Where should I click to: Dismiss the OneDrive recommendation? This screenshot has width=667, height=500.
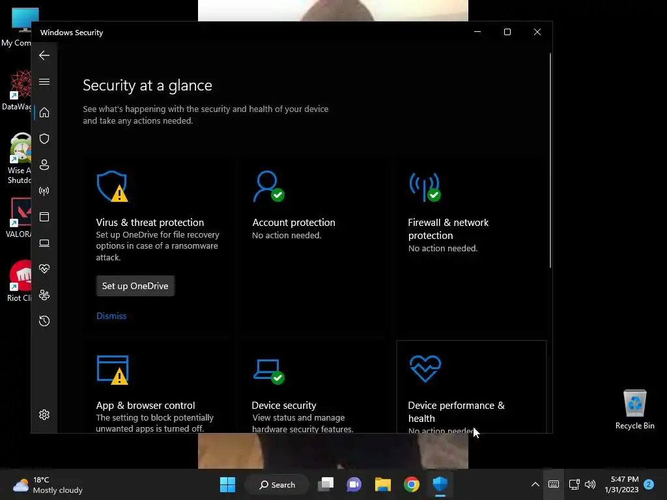[111, 316]
